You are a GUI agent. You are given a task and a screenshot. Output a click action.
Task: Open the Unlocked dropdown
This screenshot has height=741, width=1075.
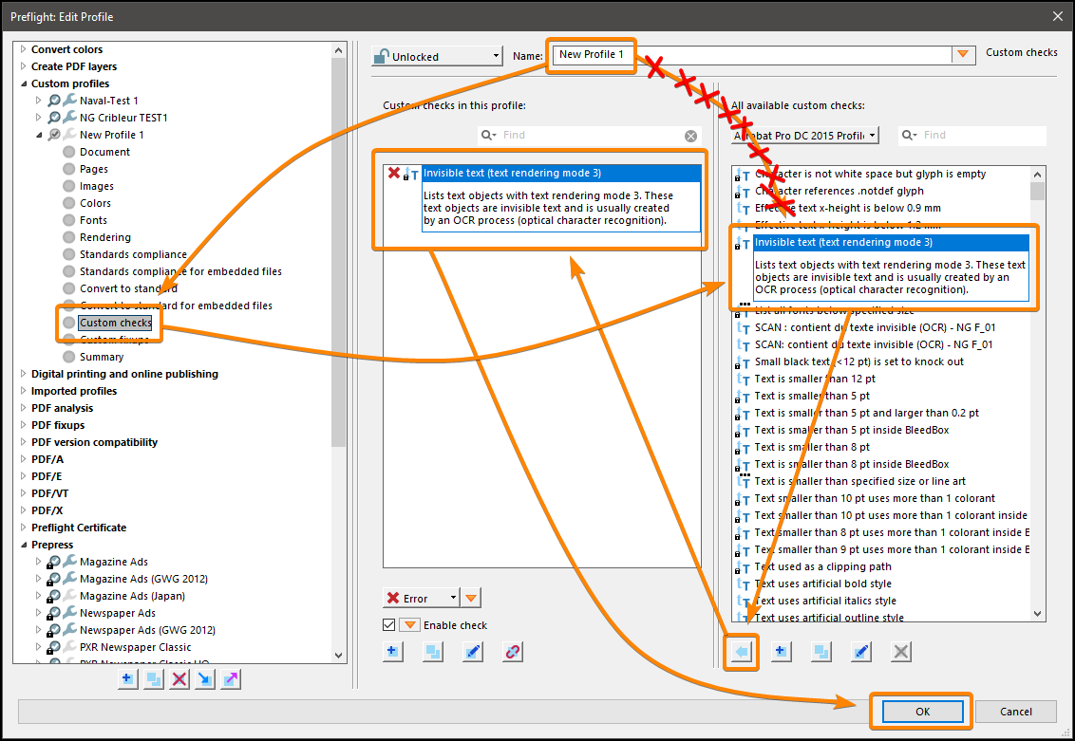497,55
